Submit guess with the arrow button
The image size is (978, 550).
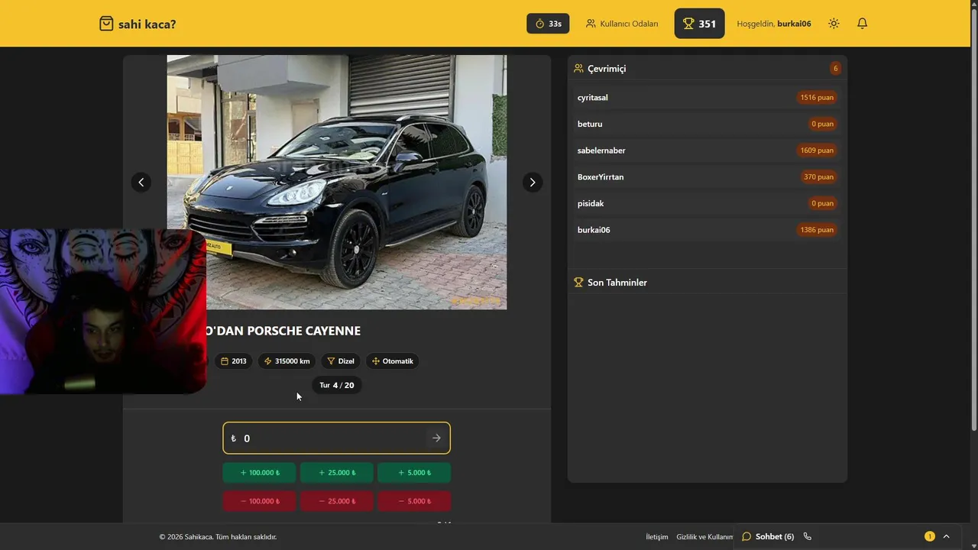[436, 438]
